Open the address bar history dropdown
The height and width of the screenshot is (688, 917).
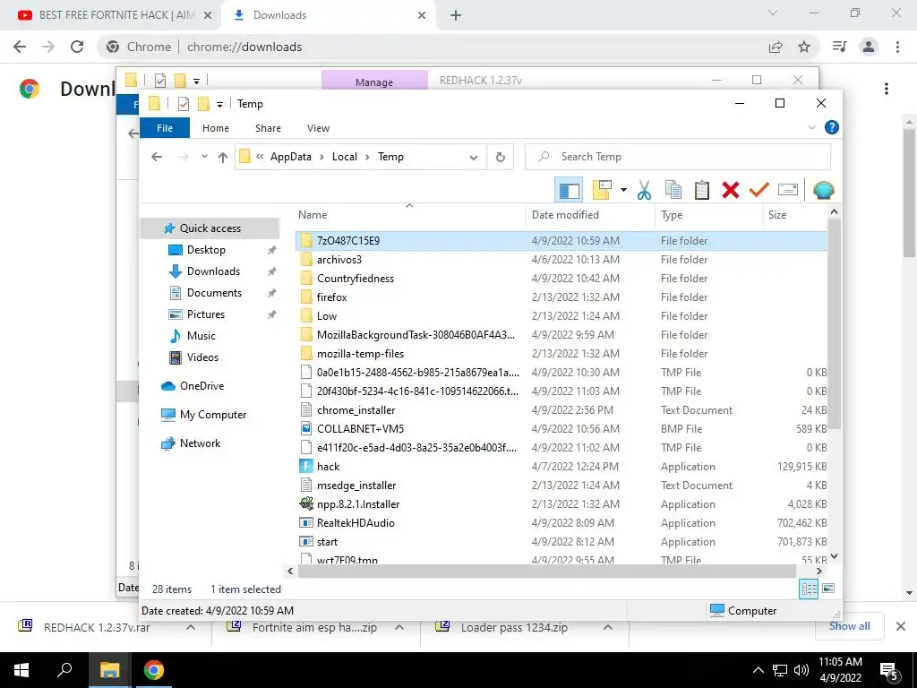(474, 157)
